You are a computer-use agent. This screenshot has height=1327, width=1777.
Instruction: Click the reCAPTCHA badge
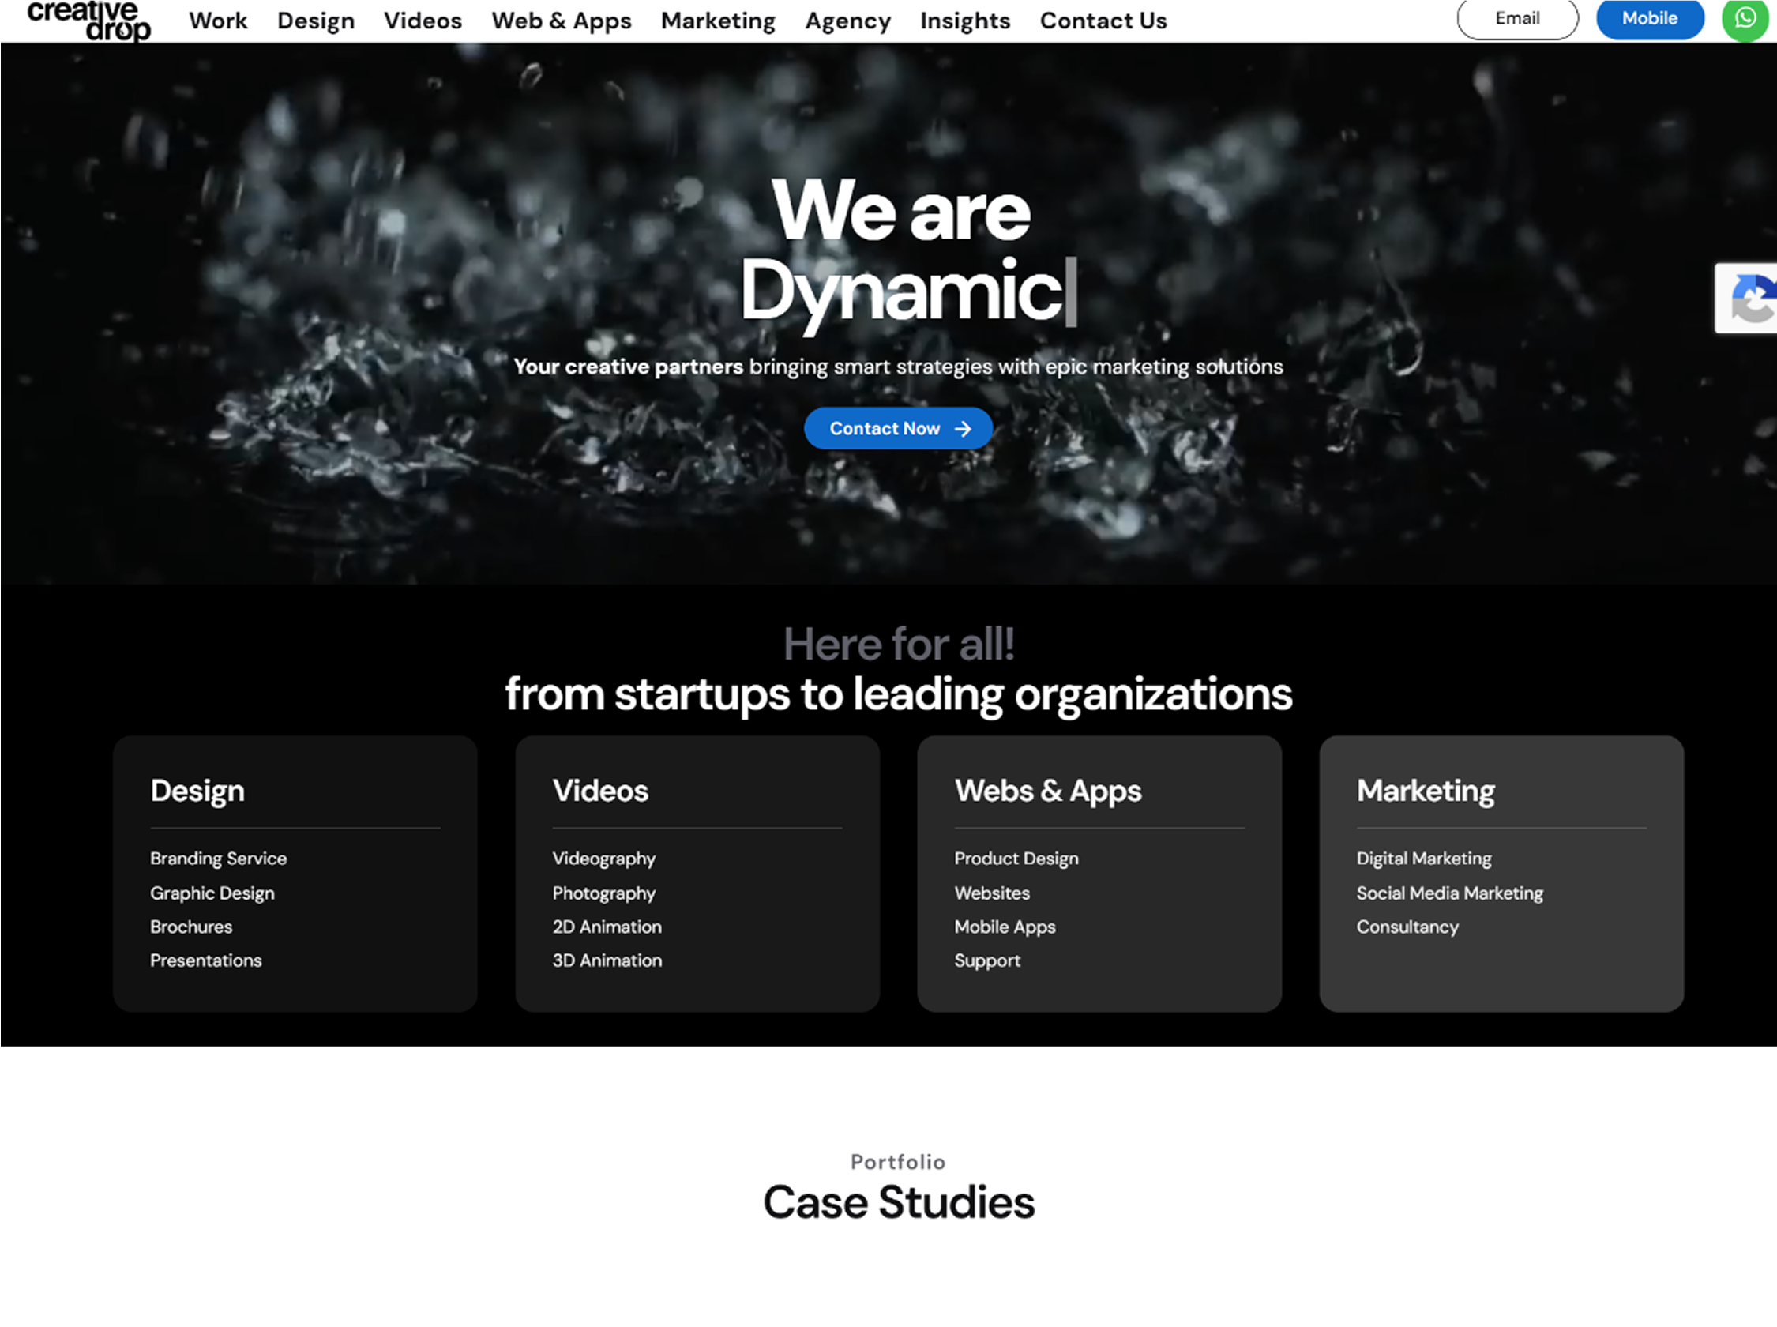tap(1747, 298)
